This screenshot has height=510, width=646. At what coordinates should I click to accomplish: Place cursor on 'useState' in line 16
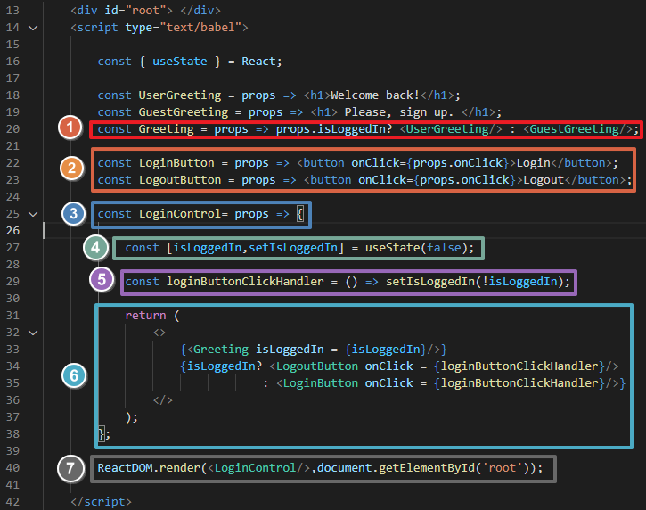click(180, 62)
